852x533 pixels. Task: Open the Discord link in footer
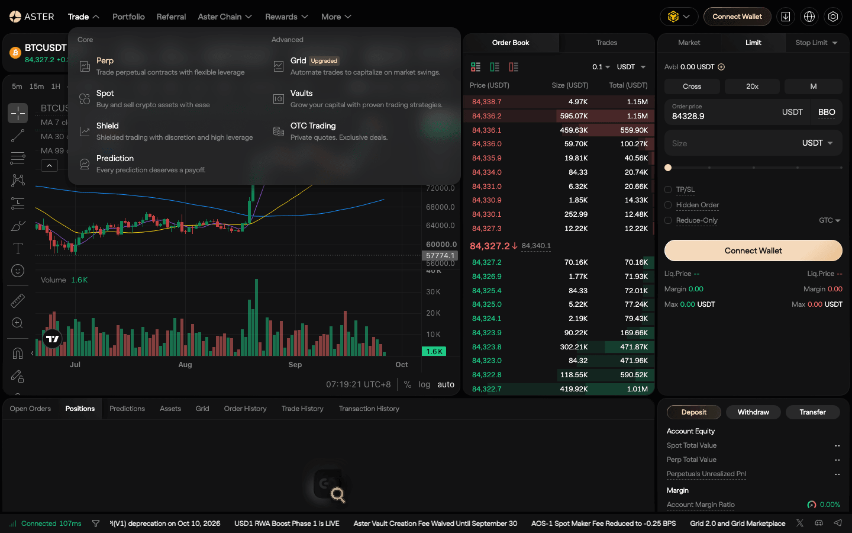(x=819, y=523)
